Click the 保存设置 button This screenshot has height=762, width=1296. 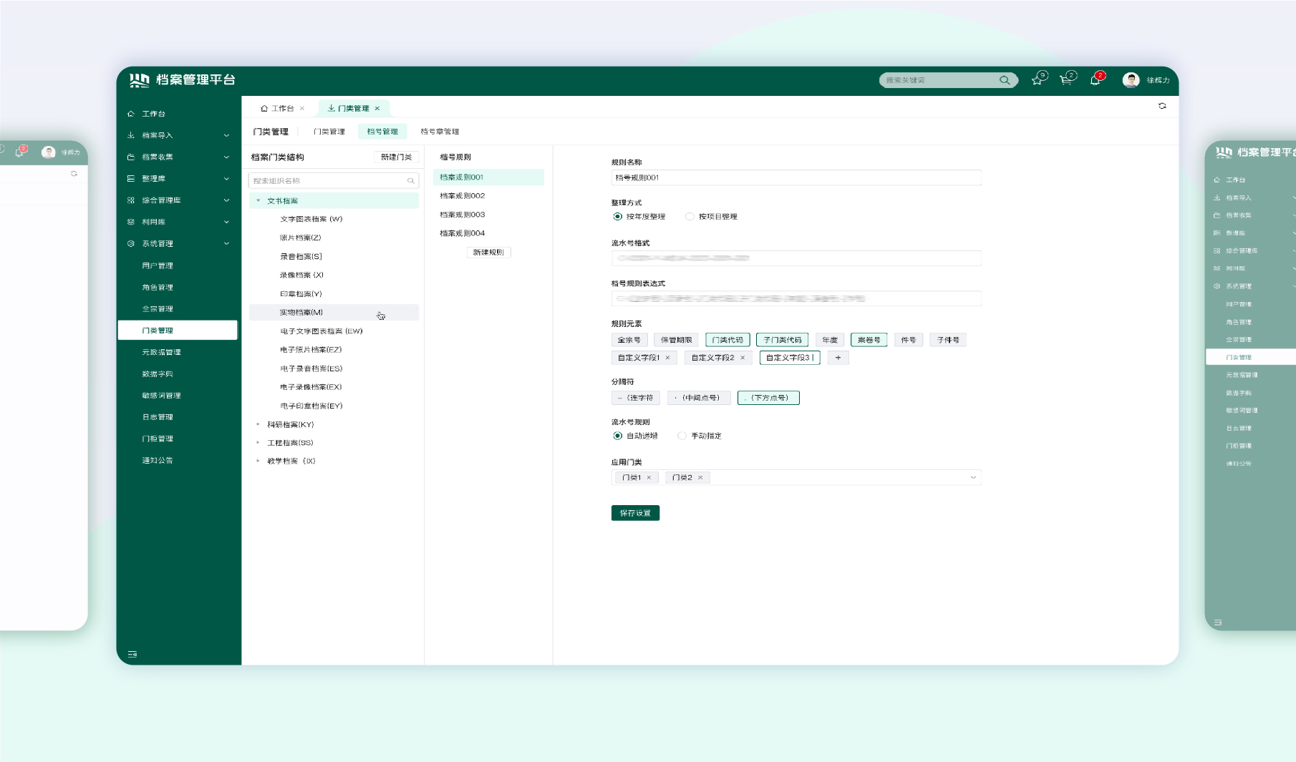coord(635,513)
